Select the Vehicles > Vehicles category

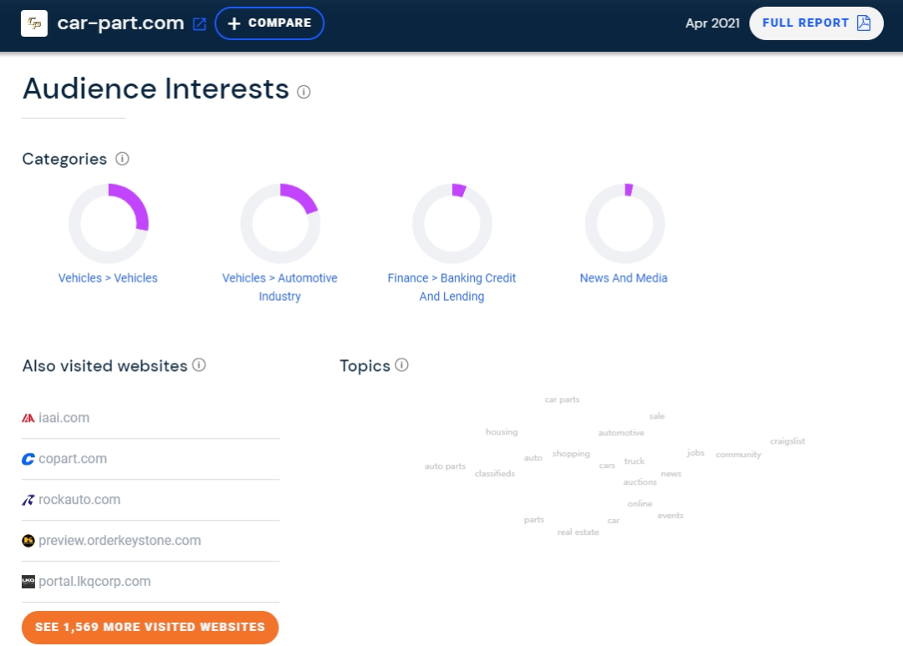pos(108,278)
